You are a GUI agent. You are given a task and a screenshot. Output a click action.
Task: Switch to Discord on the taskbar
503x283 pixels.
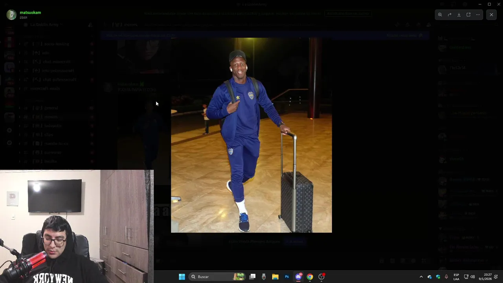click(298, 277)
